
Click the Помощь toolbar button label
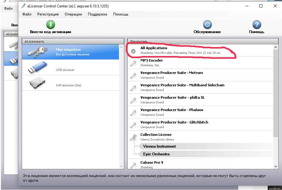point(257,32)
